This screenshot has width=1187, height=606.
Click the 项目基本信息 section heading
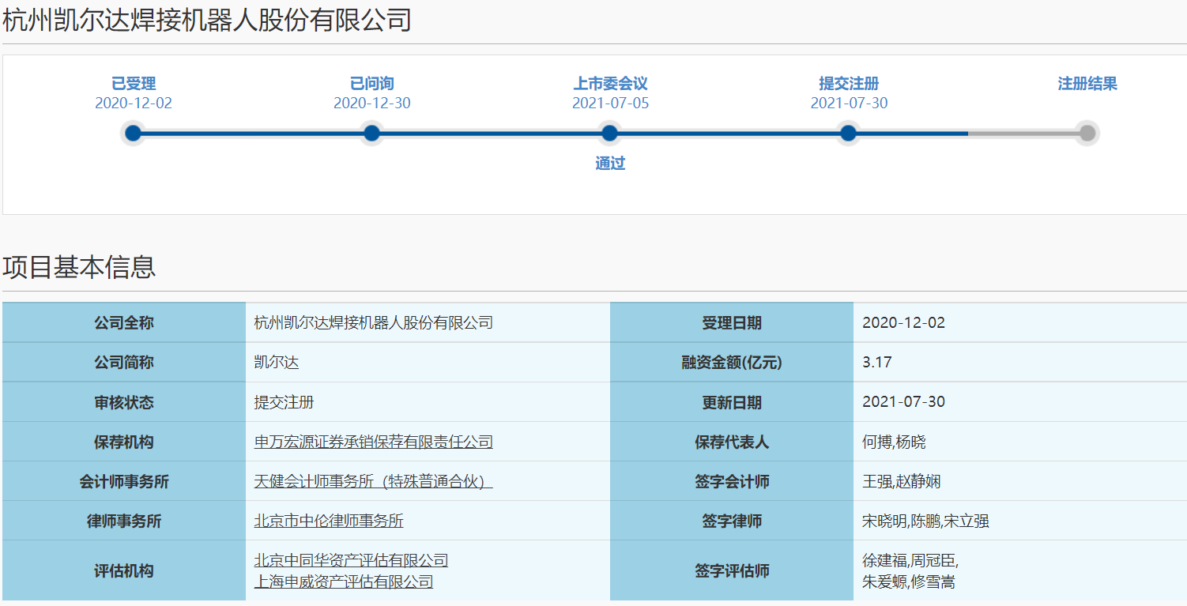click(x=79, y=267)
